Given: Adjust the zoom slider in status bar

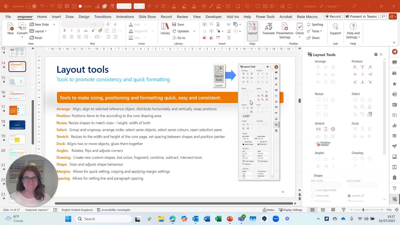Looking at the screenshot, I should point(363,210).
